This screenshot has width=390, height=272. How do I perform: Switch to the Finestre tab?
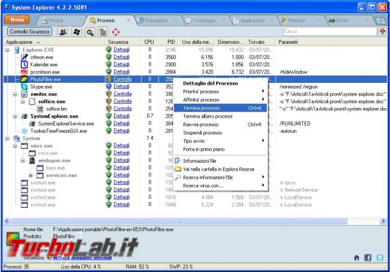(296, 20)
